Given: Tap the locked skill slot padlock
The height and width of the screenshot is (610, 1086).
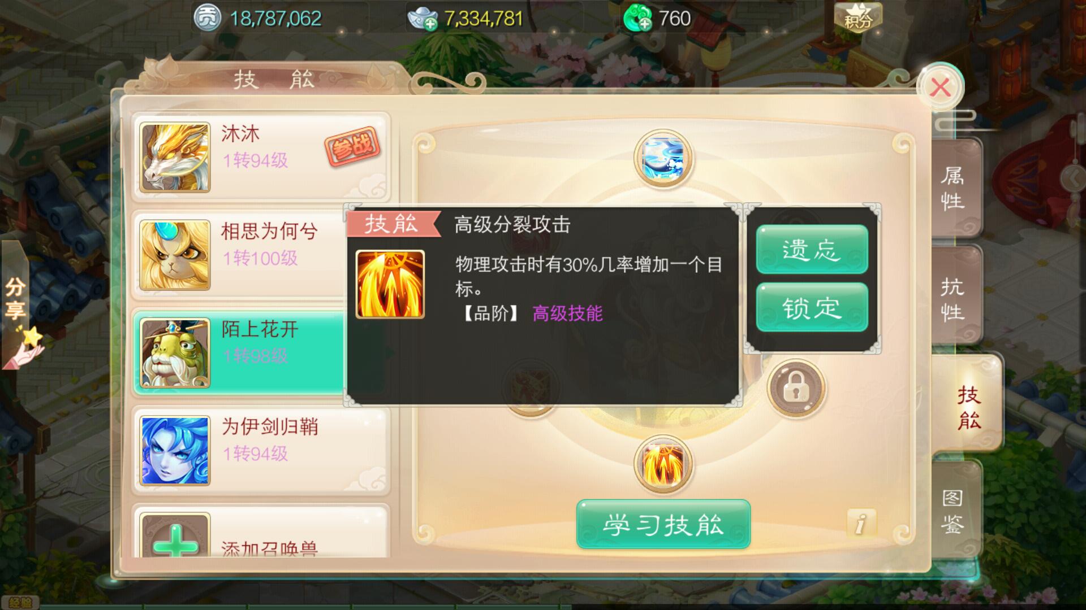Looking at the screenshot, I should 796,389.
